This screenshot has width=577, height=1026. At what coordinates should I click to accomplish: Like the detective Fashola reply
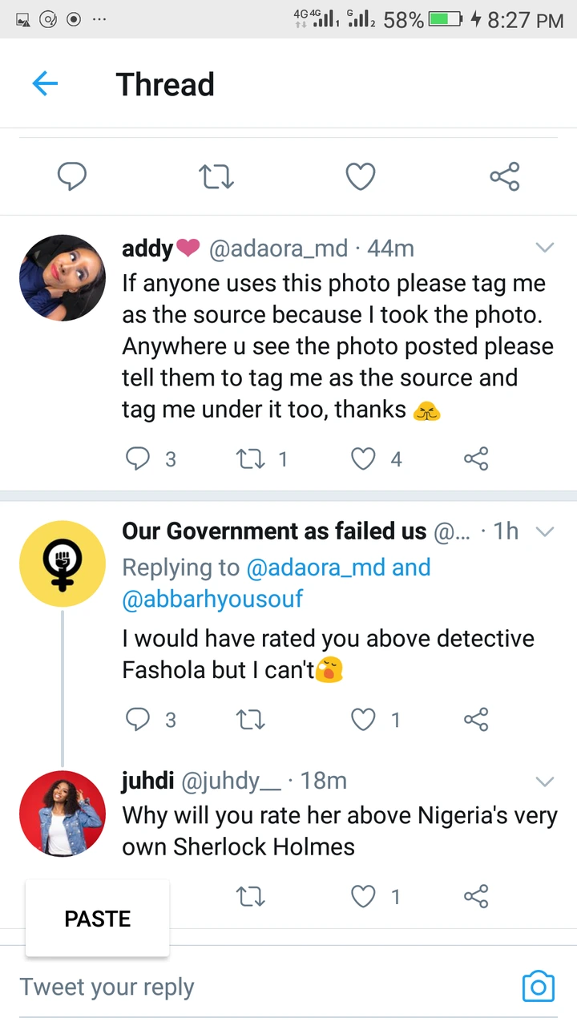(364, 720)
